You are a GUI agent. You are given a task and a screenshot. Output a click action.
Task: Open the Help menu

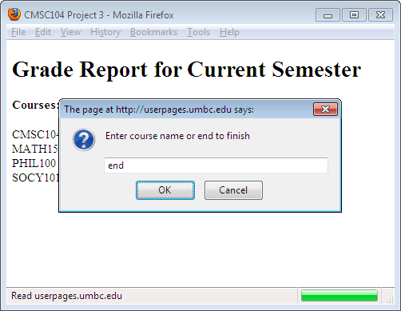pos(229,32)
